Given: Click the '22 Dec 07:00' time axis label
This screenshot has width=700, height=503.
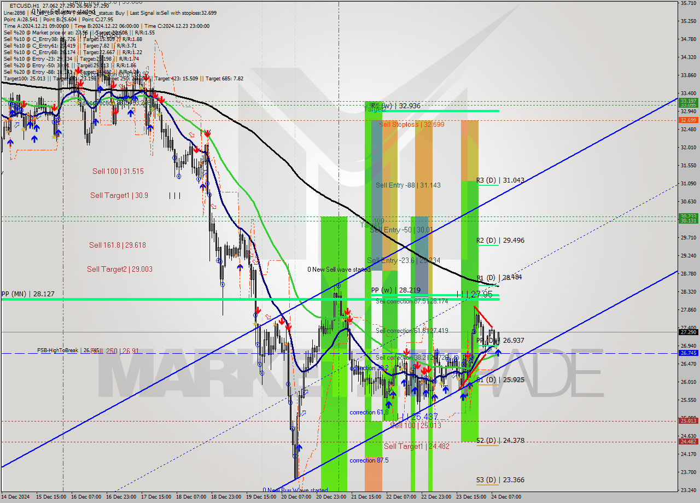Looking at the screenshot, I should [x=401, y=497].
